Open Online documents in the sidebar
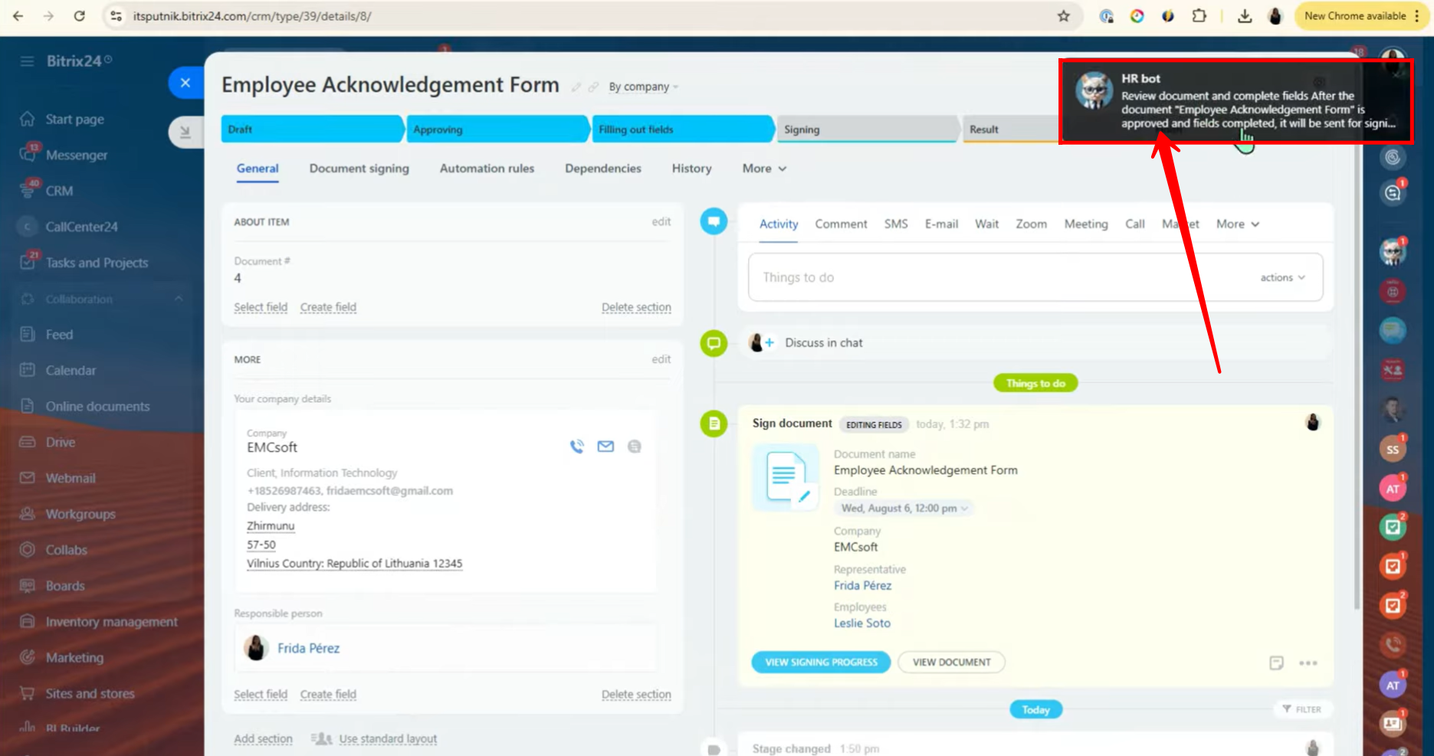Viewport: 1434px width, 756px height. (x=97, y=407)
